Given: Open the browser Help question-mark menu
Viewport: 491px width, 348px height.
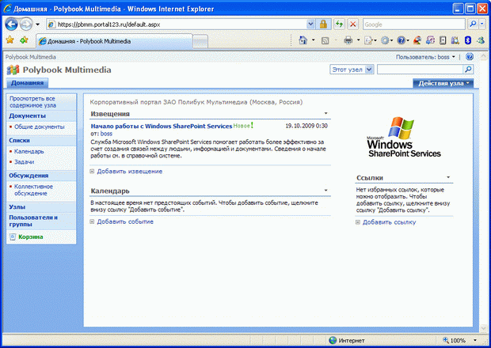Looking at the screenshot, I should pyautogui.click(x=402, y=40).
